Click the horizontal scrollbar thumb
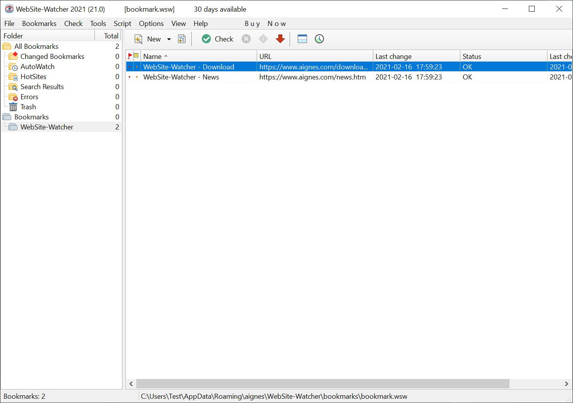The height and width of the screenshot is (403, 573). [323, 384]
